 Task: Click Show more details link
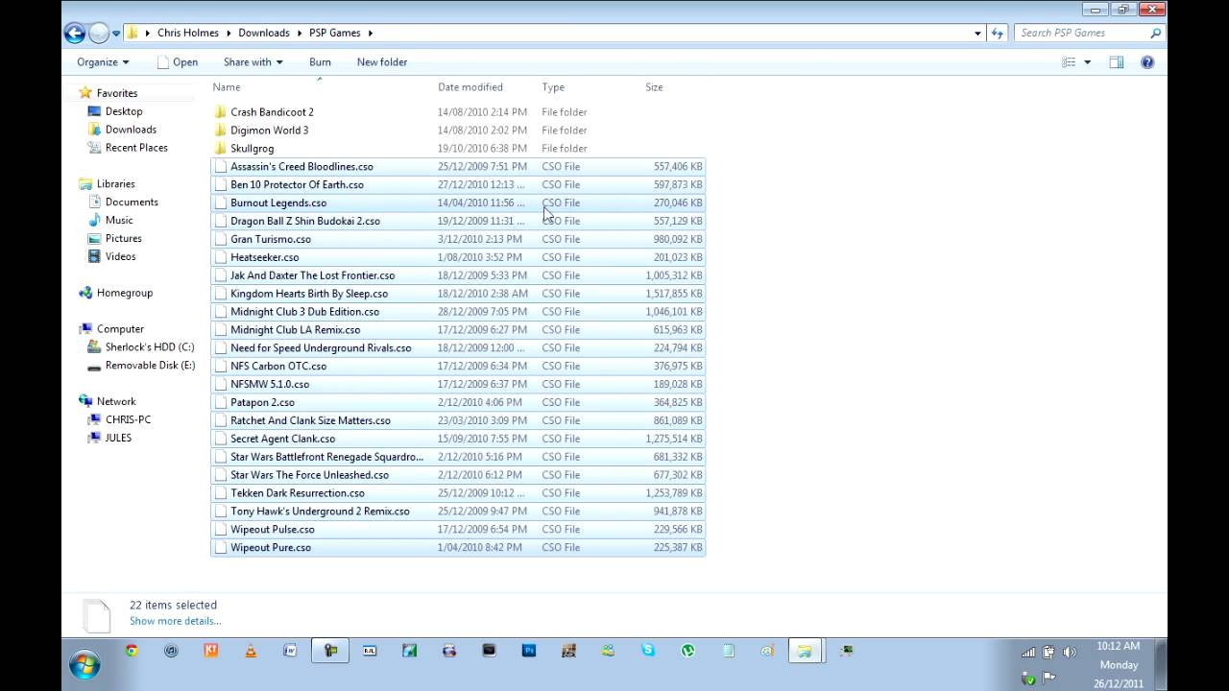175,621
